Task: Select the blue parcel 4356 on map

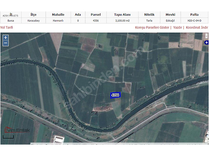Action: click(116, 95)
